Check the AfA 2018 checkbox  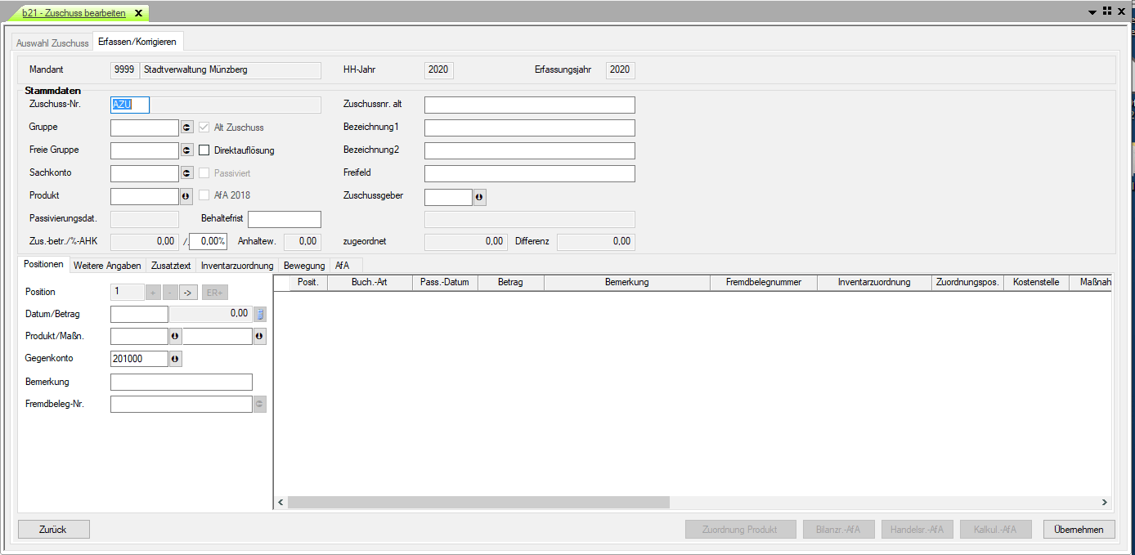[x=204, y=195]
